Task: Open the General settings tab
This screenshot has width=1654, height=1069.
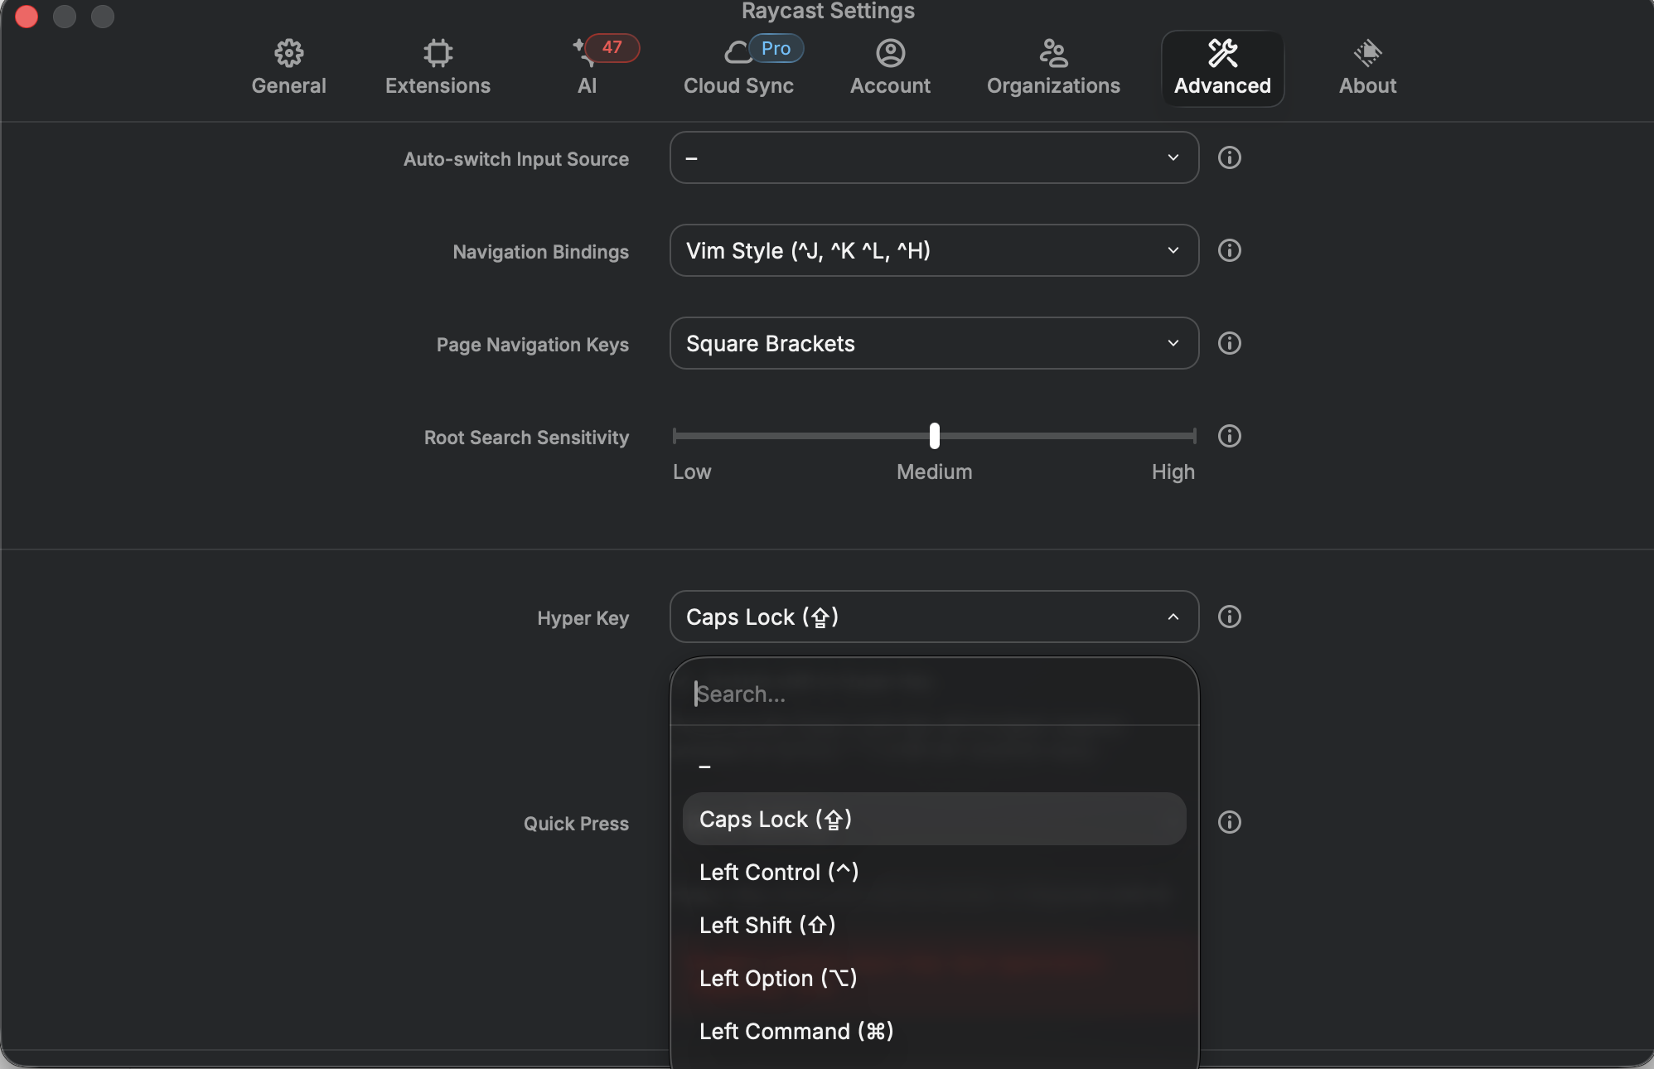Action: pyautogui.click(x=288, y=69)
